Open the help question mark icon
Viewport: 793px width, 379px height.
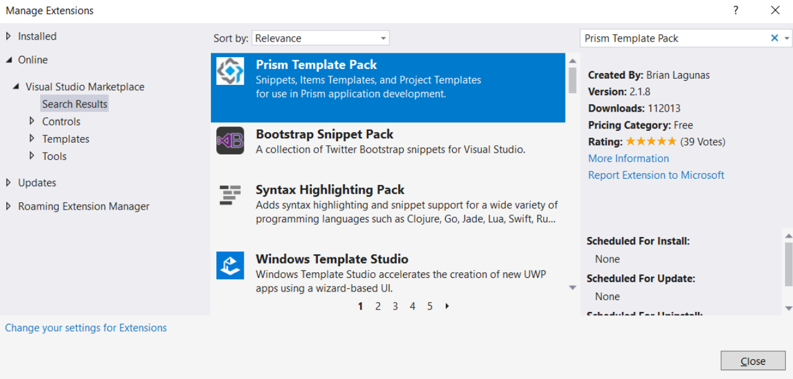click(736, 11)
